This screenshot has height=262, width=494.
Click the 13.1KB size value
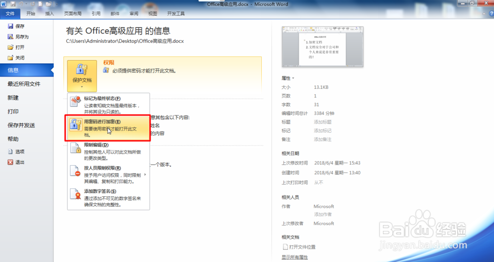tap(321, 87)
